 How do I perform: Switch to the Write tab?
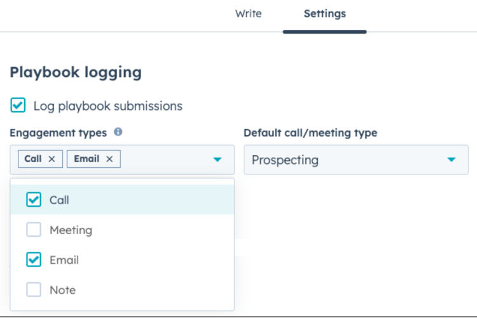click(x=248, y=13)
